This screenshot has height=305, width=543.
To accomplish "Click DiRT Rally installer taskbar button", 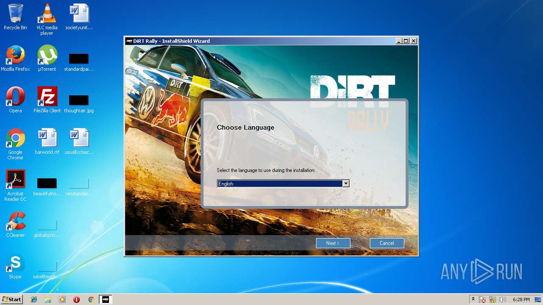I will (106, 299).
